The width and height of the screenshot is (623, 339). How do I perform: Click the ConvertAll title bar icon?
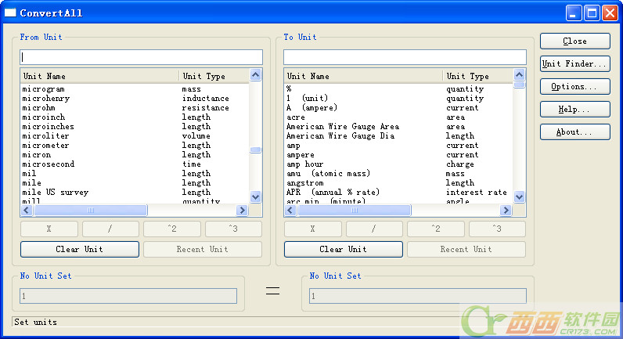pos(10,13)
